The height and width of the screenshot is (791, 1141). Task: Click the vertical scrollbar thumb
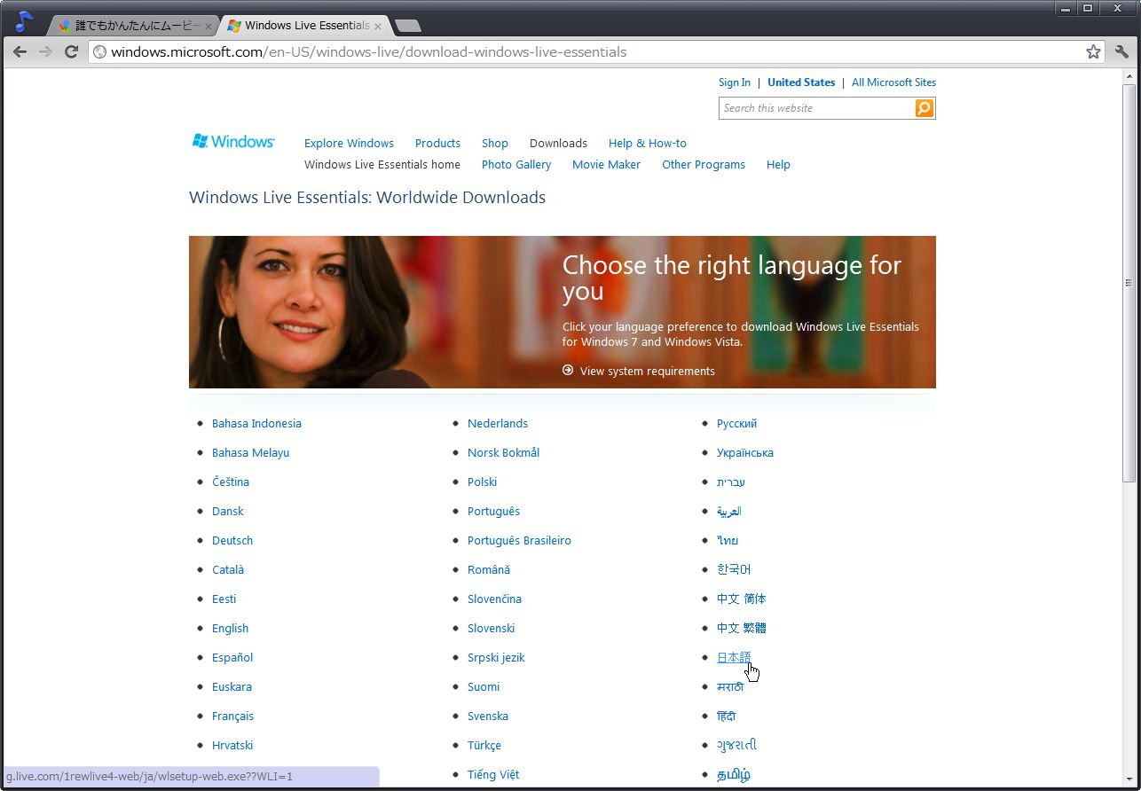1129,283
